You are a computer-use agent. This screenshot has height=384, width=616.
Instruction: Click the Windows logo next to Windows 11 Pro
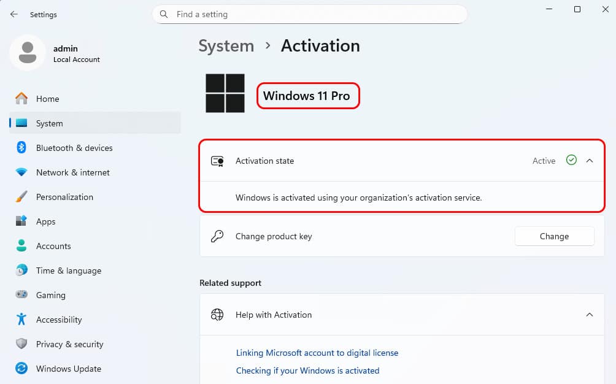click(225, 93)
